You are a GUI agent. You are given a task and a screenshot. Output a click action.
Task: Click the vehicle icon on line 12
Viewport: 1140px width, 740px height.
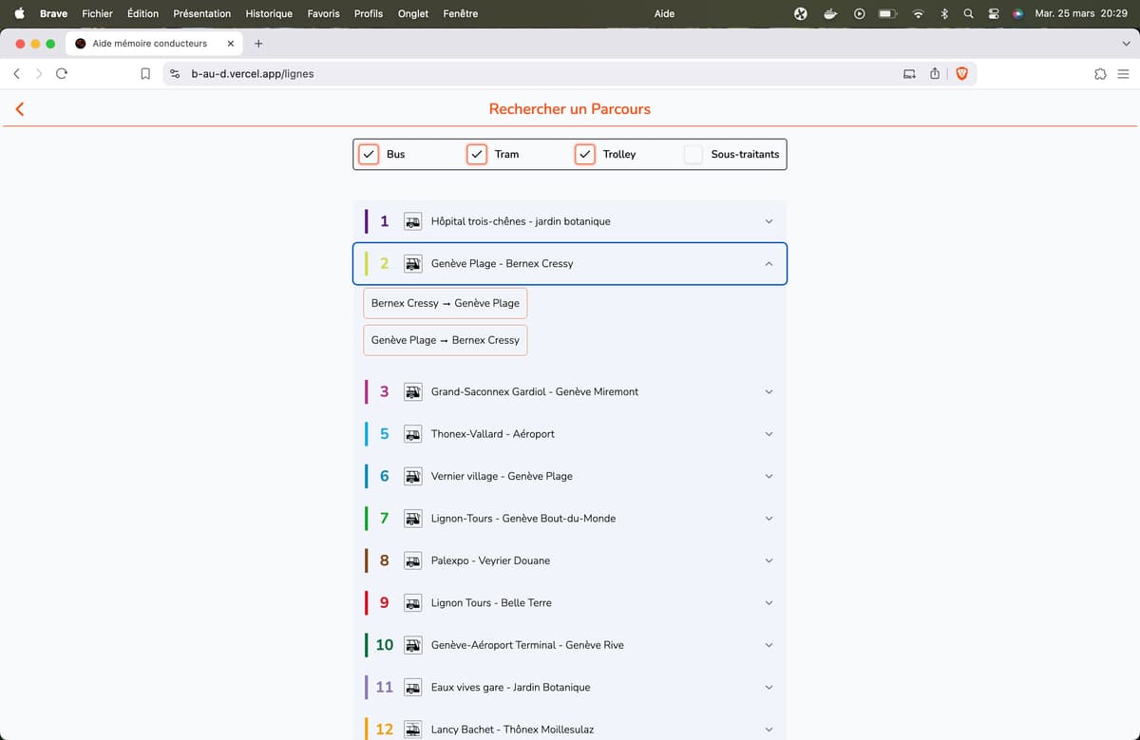(412, 730)
